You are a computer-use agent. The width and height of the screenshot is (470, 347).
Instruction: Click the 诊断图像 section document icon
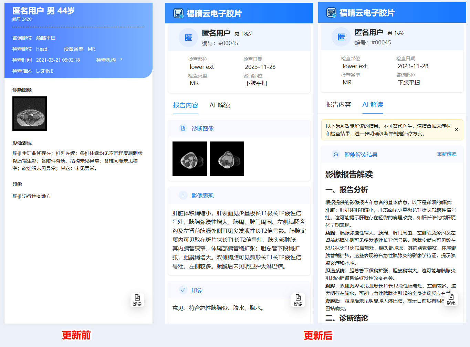tap(183, 128)
